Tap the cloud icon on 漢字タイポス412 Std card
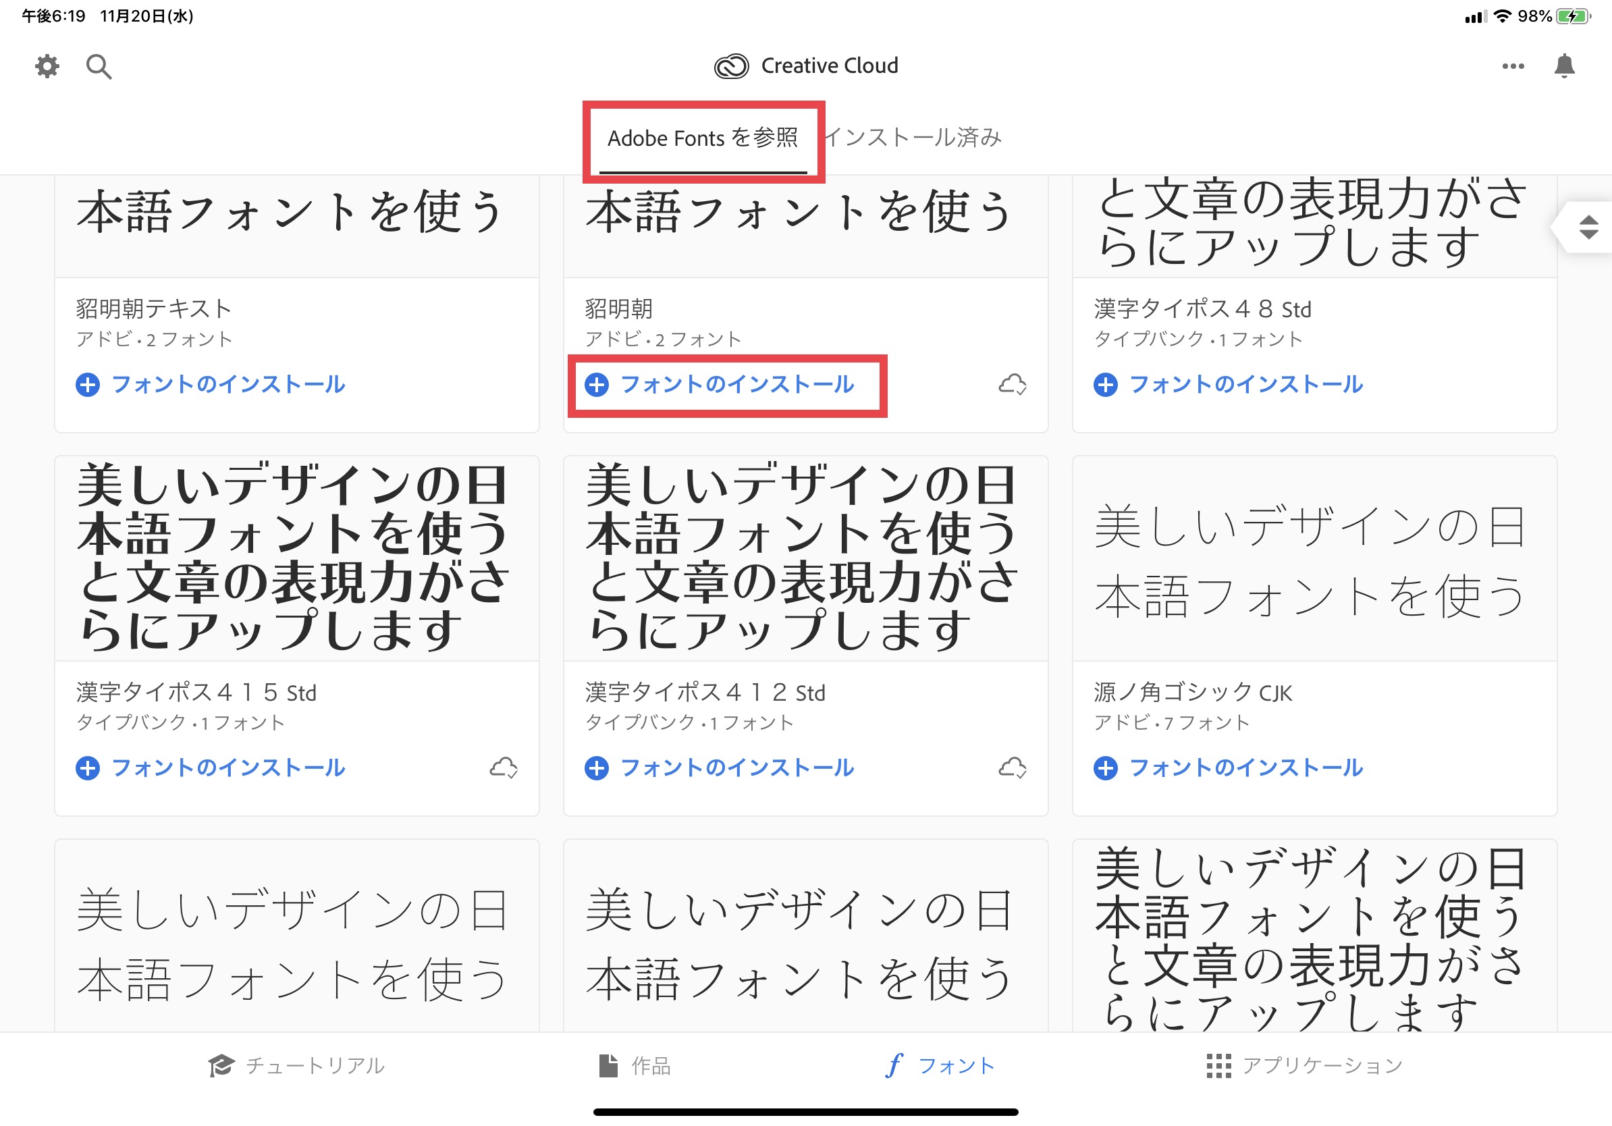This screenshot has height=1126, width=1612. point(1013,768)
